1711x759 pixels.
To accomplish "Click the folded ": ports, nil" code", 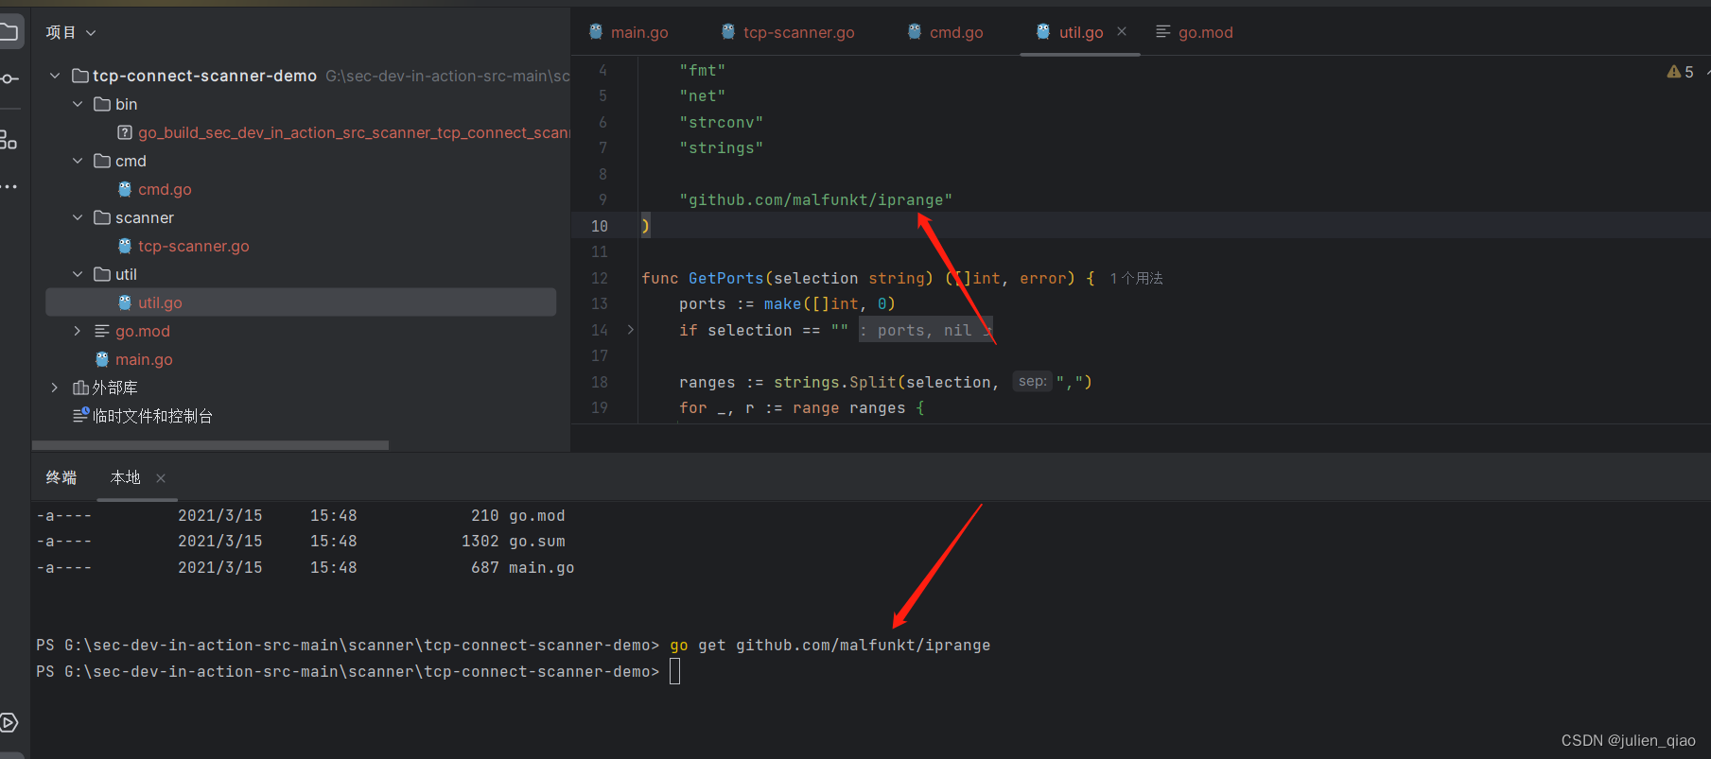I will point(924,330).
